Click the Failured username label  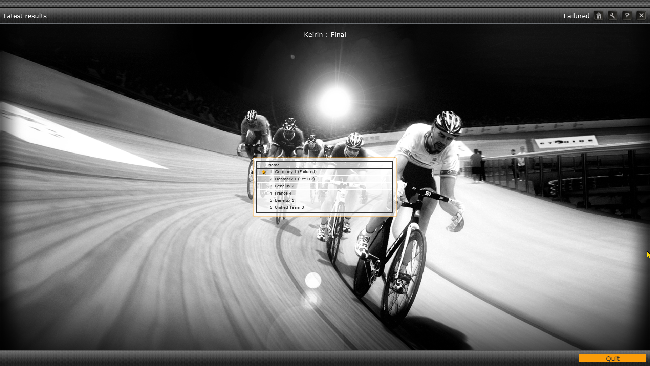pyautogui.click(x=576, y=16)
